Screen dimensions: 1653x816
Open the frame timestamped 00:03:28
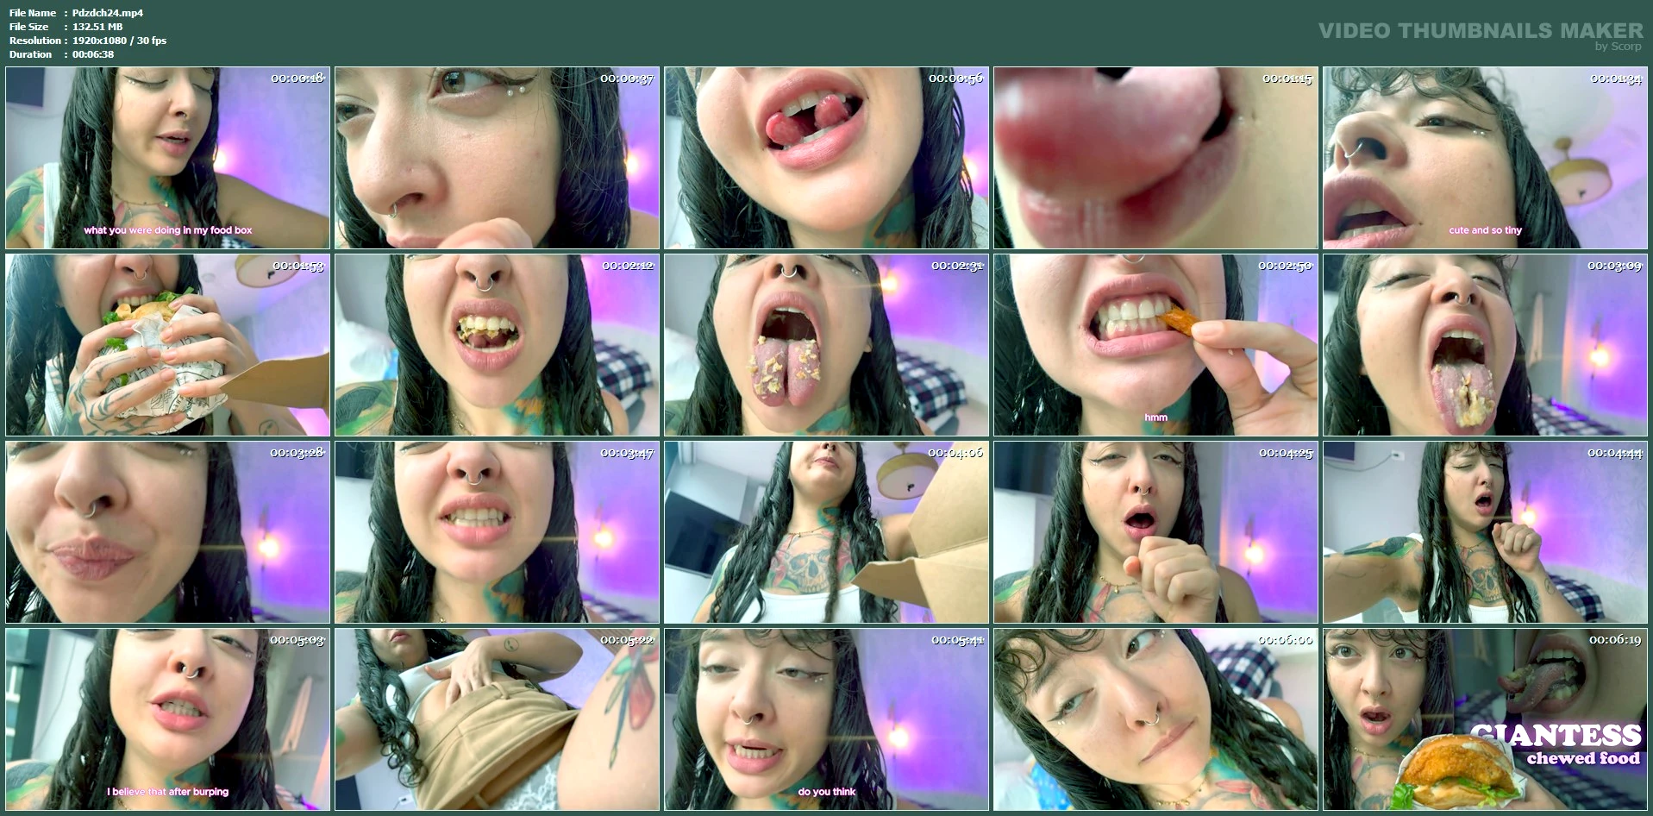[x=168, y=532]
